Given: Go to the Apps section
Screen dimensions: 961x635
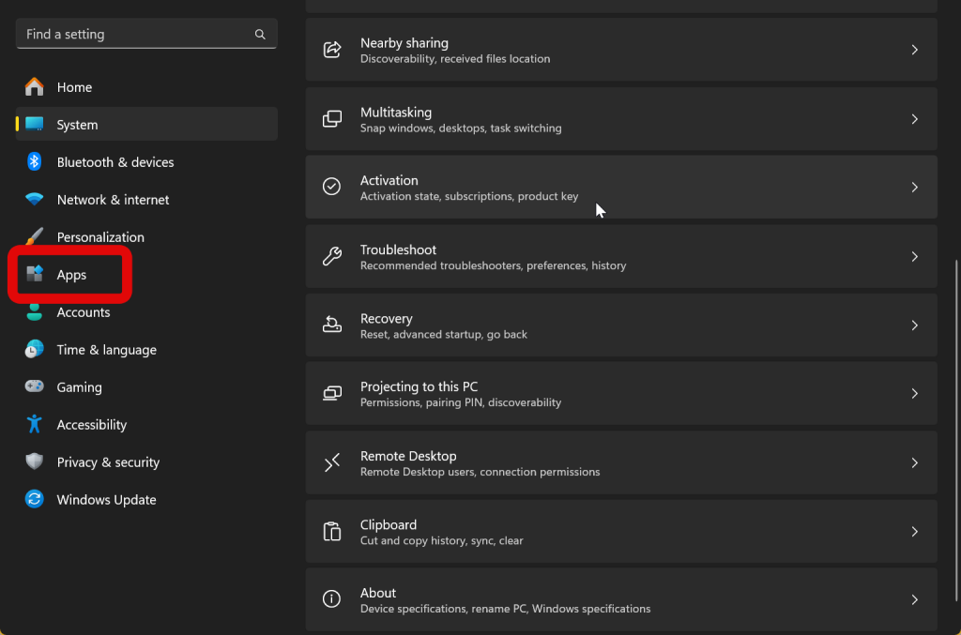Looking at the screenshot, I should click(x=71, y=275).
